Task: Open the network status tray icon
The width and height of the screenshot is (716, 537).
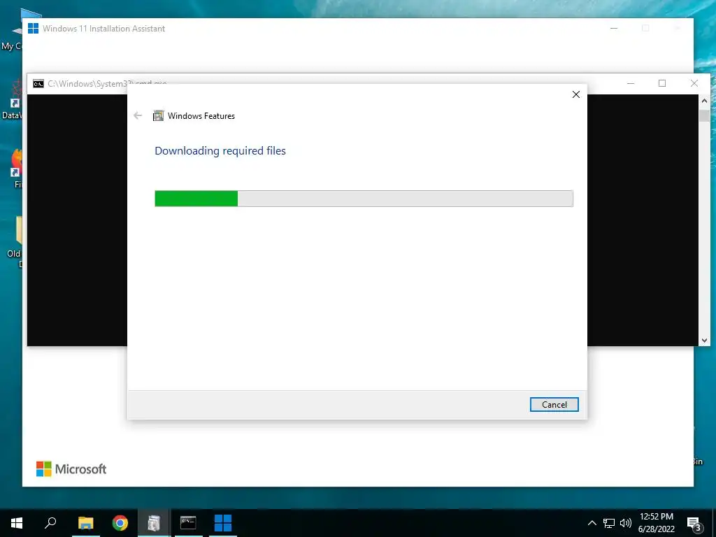Action: click(609, 523)
